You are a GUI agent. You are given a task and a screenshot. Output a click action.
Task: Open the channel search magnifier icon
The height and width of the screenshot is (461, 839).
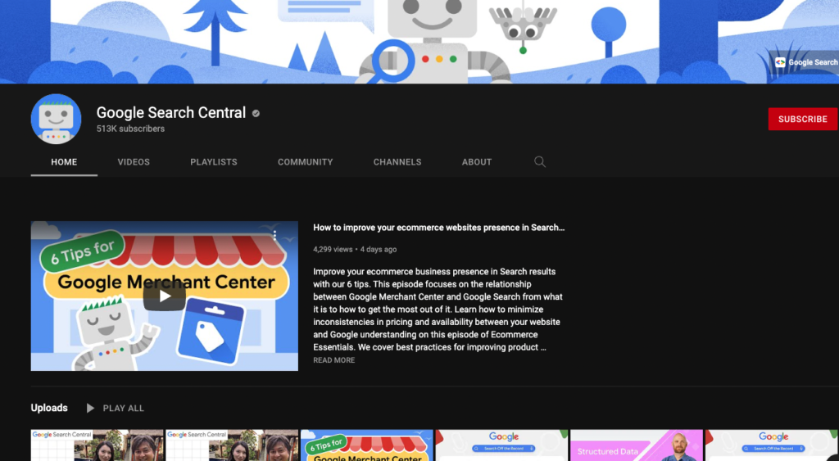[x=540, y=161]
